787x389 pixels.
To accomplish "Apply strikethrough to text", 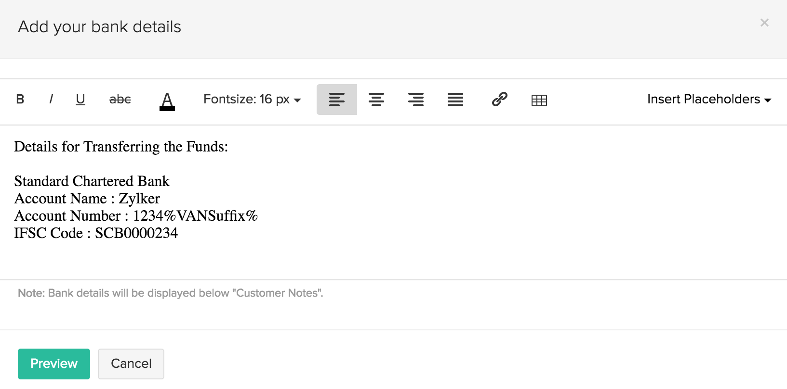I will coord(120,100).
